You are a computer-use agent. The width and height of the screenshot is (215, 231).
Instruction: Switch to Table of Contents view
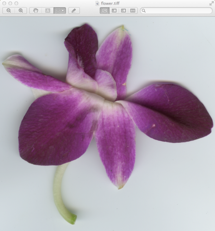(123, 11)
